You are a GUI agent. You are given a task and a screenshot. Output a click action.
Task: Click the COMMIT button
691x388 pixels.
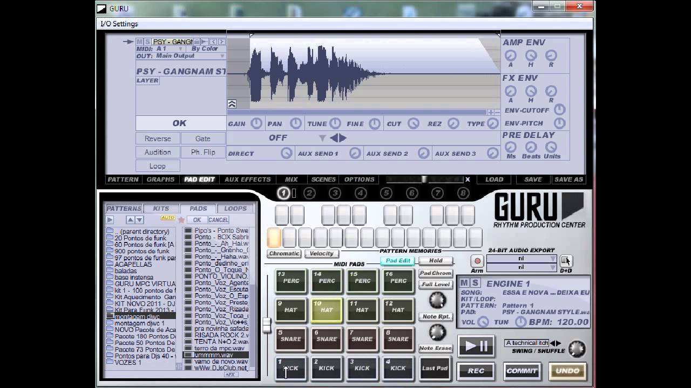[521, 371]
